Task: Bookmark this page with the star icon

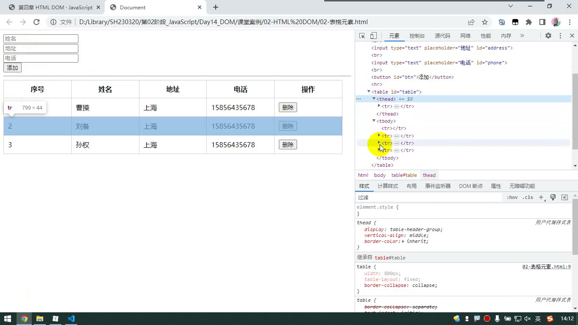Action: [x=485, y=22]
